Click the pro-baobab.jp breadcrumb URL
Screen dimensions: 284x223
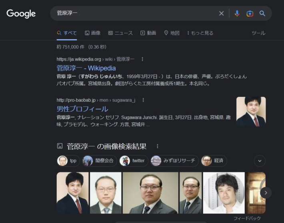tap(96, 100)
